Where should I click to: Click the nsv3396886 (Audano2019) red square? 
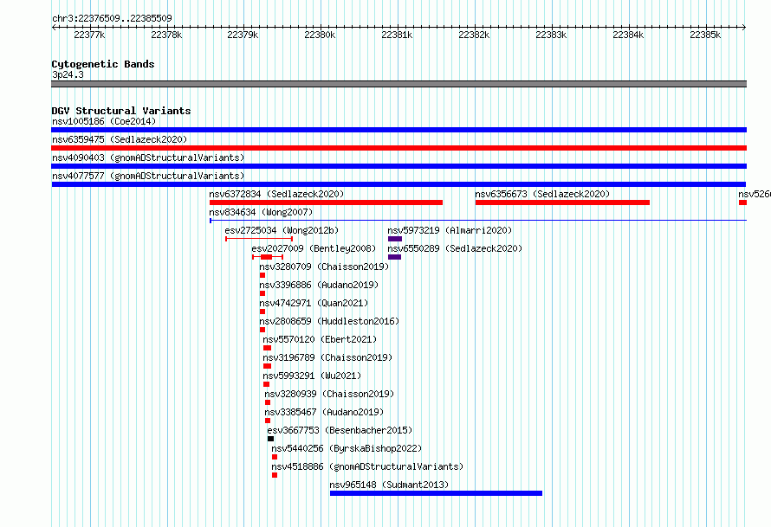point(262,293)
